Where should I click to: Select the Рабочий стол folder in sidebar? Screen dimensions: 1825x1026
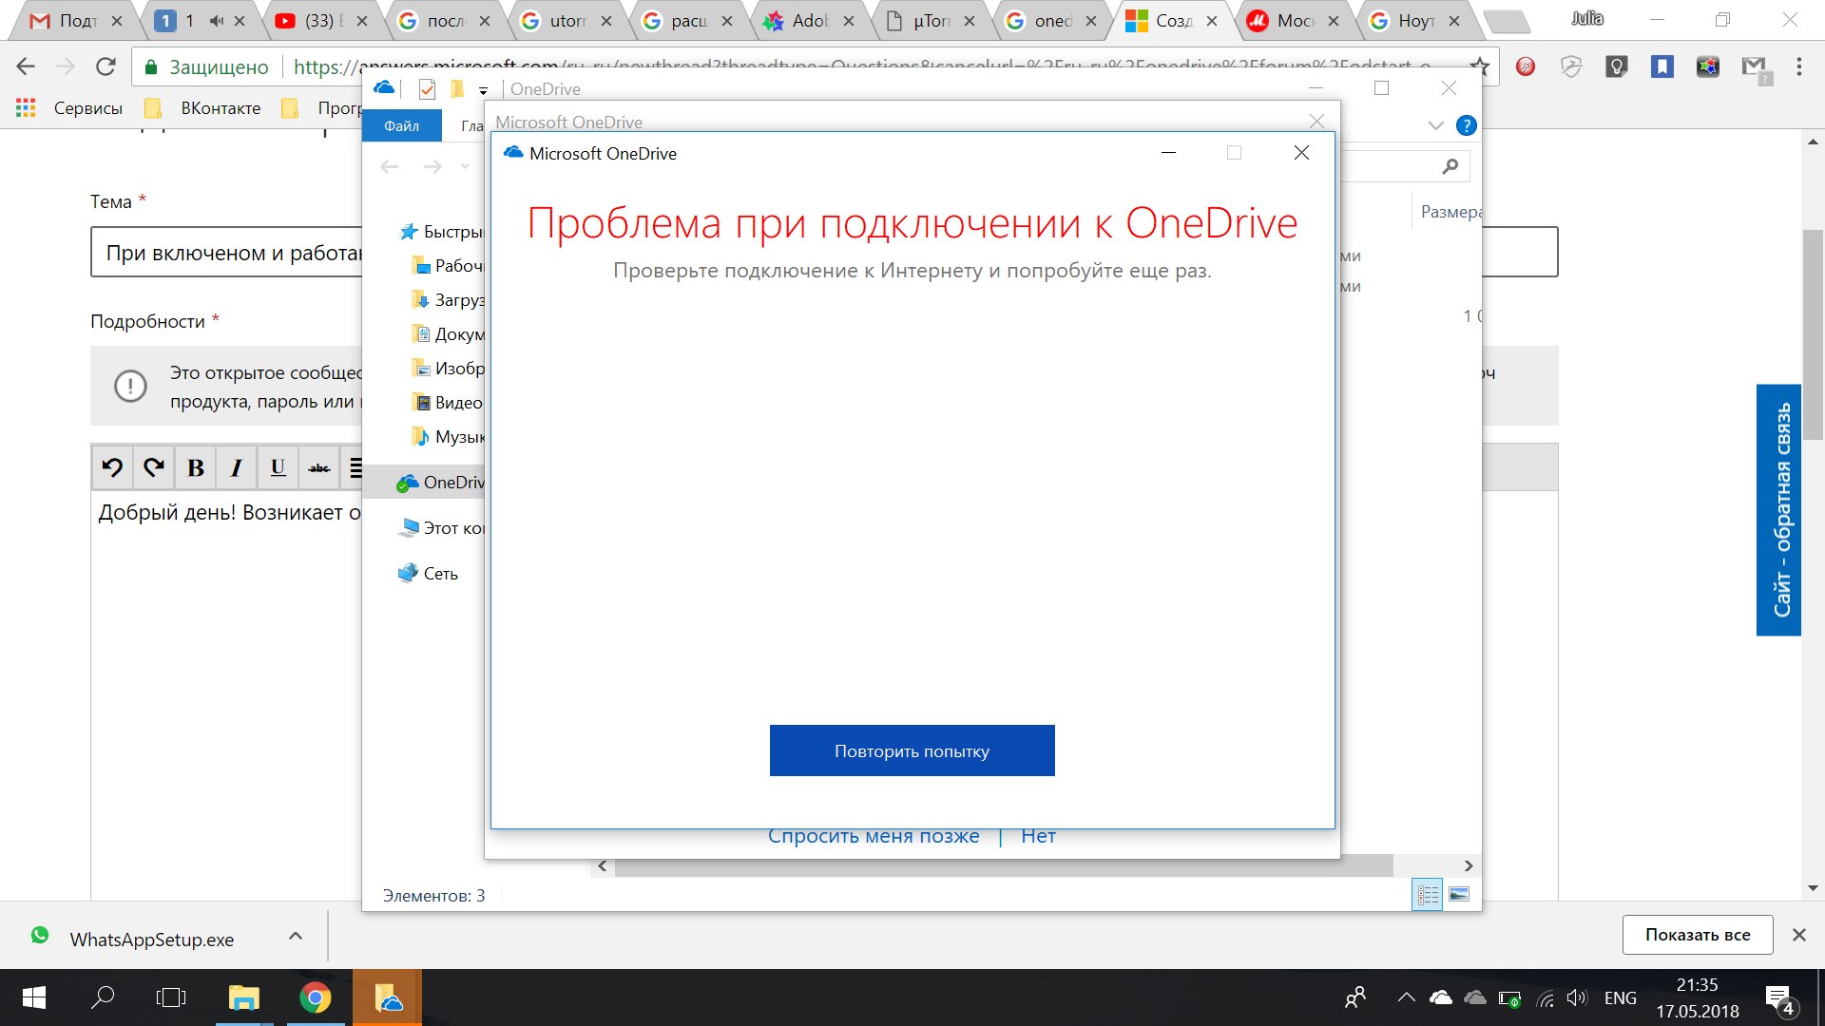point(447,266)
